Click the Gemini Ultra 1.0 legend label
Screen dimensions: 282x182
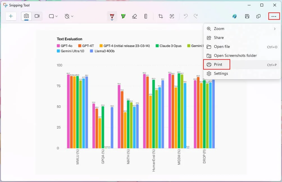(72, 51)
